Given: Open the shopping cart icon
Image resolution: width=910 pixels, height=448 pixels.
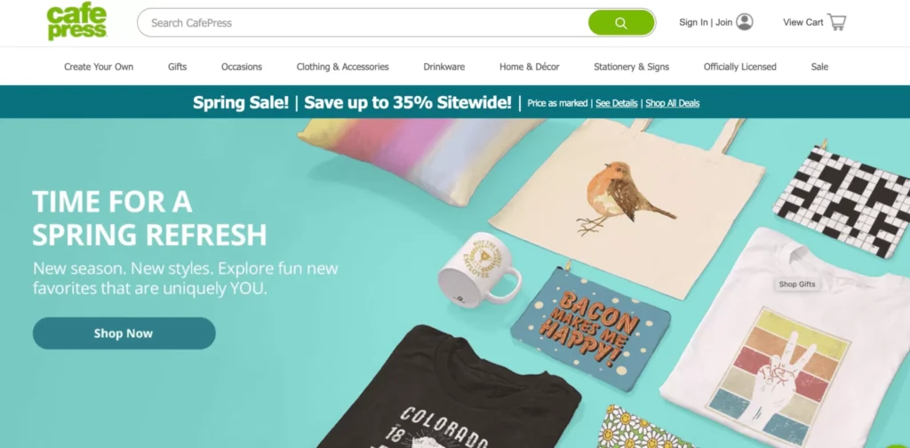Looking at the screenshot, I should [837, 22].
